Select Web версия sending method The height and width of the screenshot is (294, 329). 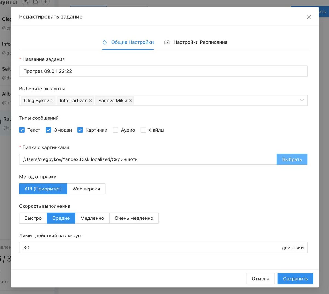point(86,189)
